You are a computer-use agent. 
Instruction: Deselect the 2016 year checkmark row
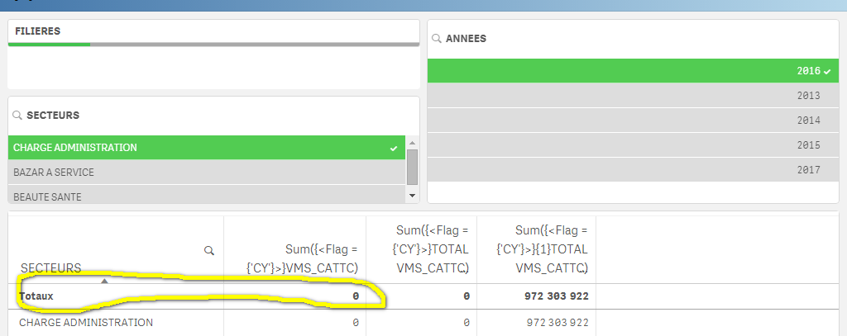[x=633, y=71]
